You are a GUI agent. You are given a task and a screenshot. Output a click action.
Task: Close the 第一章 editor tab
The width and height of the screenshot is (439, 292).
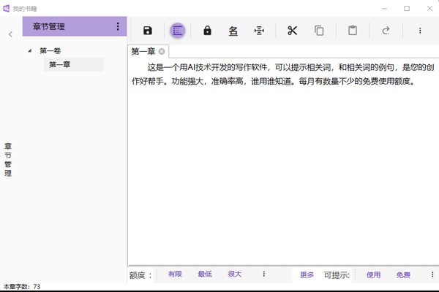tap(162, 52)
